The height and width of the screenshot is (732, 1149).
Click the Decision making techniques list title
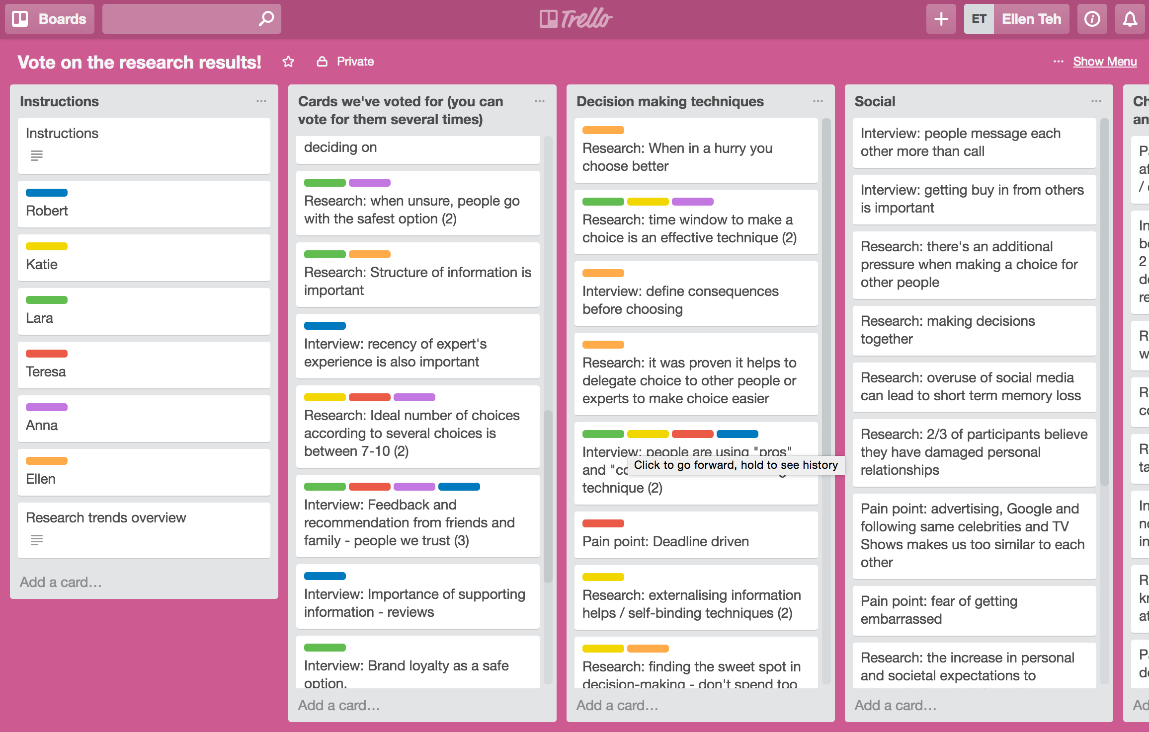coord(670,101)
